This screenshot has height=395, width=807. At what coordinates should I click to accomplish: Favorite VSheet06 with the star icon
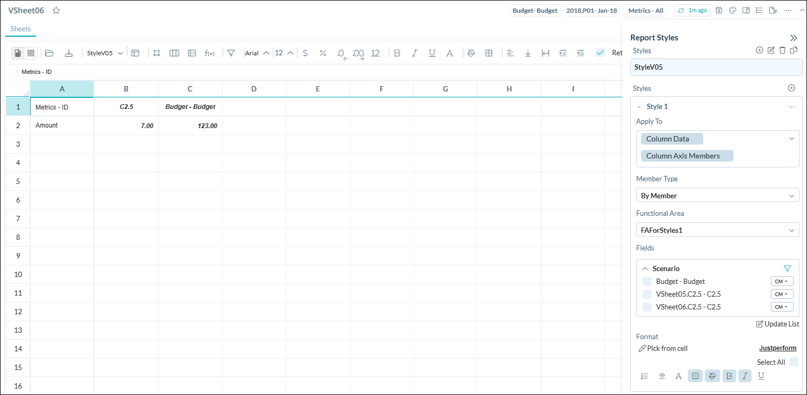(x=56, y=11)
